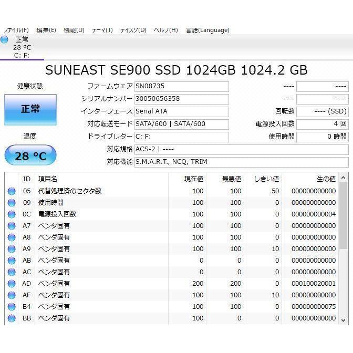
Task: Click the rotation rate field ---- (SSD)
Action: [323, 112]
